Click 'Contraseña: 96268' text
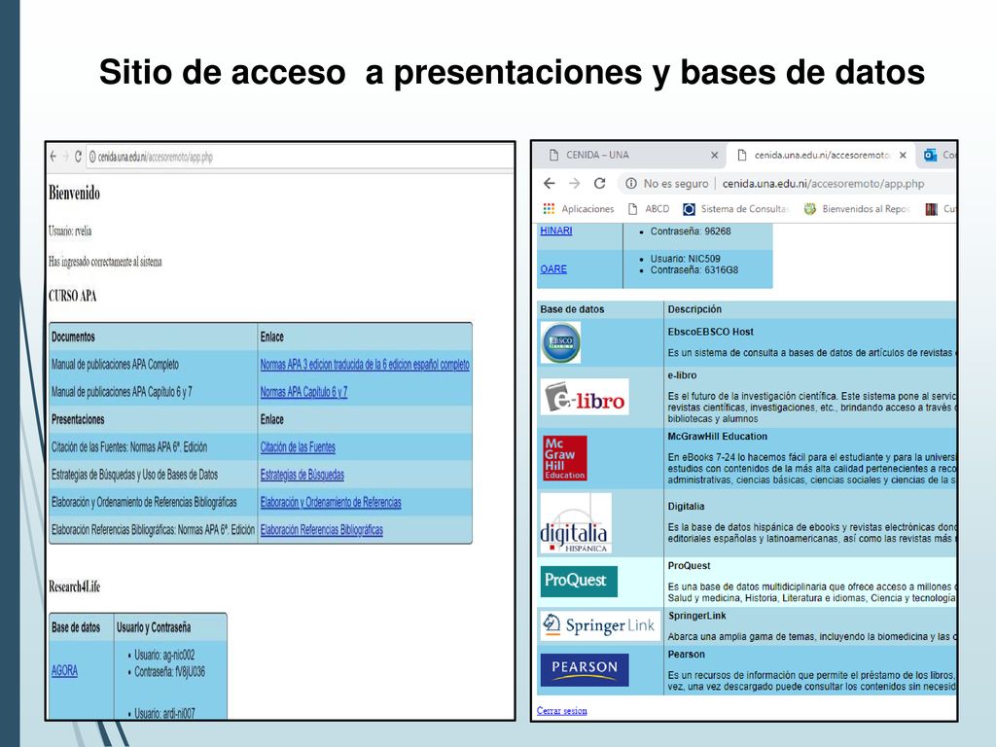This screenshot has height=747, width=996. [x=690, y=231]
